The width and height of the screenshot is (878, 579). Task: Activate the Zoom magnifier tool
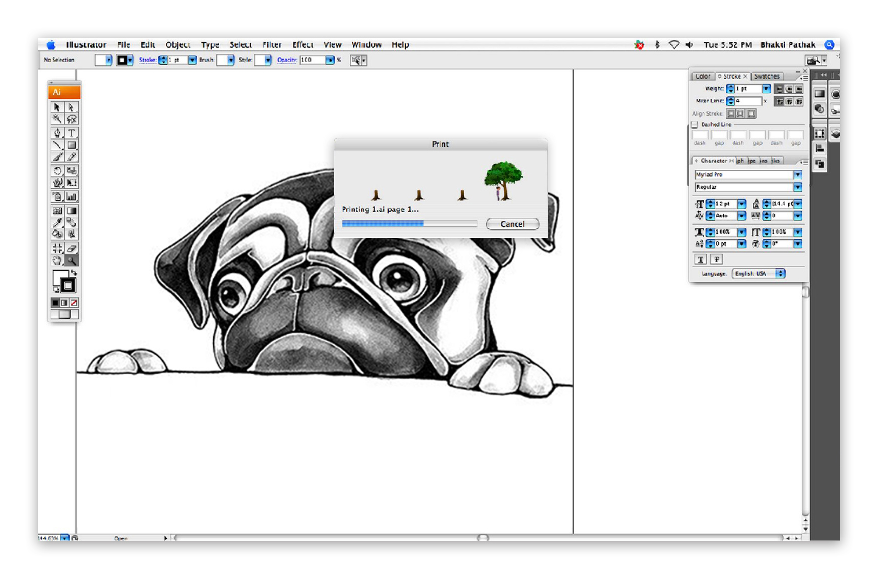click(x=72, y=261)
